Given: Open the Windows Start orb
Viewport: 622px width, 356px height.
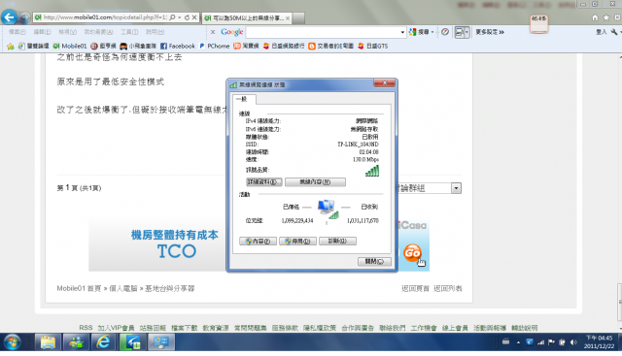Looking at the screenshot, I should pos(13,342).
